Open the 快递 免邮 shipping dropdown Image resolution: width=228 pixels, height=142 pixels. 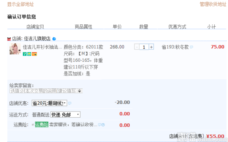65,115
